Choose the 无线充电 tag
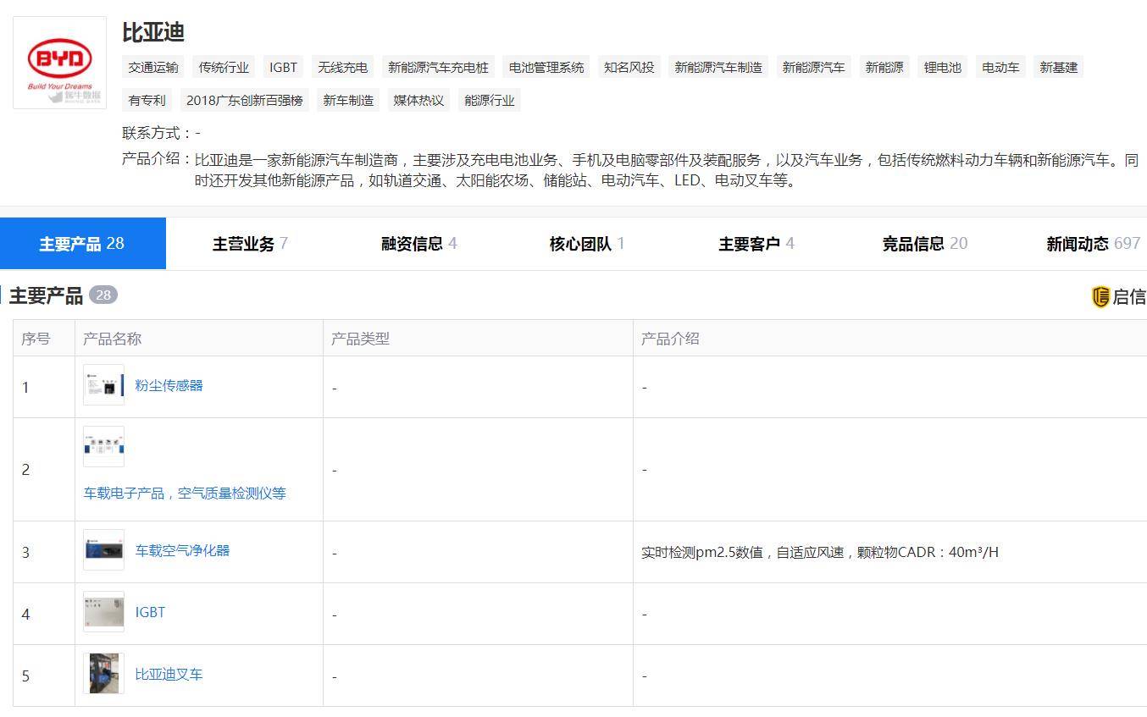Image resolution: width=1147 pixels, height=717 pixels. pyautogui.click(x=342, y=67)
